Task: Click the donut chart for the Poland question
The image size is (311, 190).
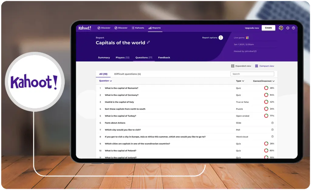Action: pyautogui.click(x=266, y=151)
